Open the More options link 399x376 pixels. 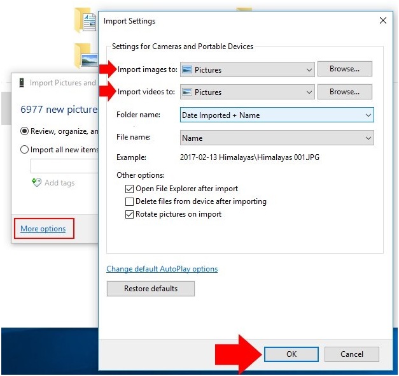(x=43, y=229)
